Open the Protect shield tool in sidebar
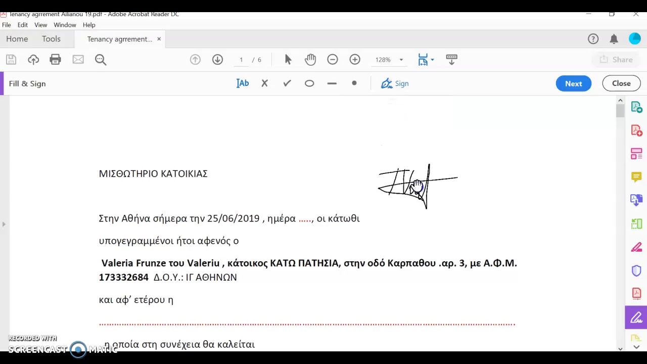 (636, 270)
